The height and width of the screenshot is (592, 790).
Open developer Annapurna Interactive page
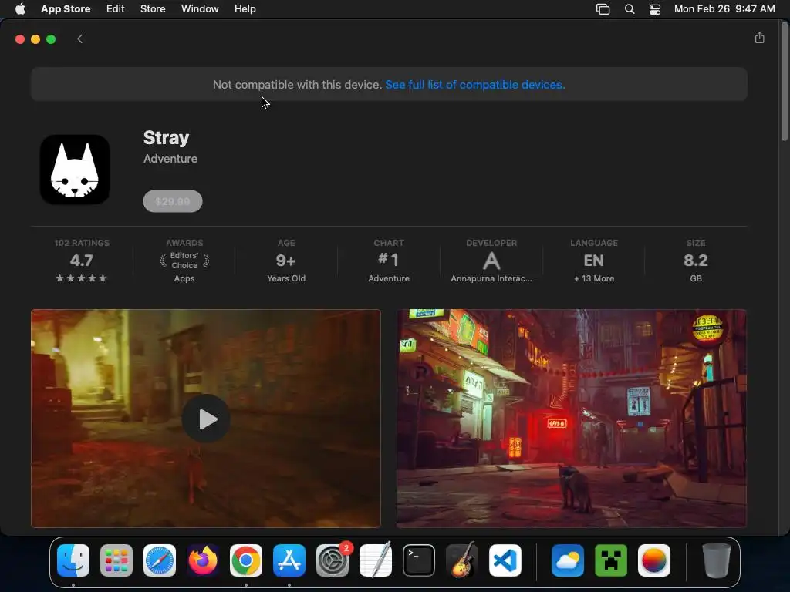coord(491,261)
